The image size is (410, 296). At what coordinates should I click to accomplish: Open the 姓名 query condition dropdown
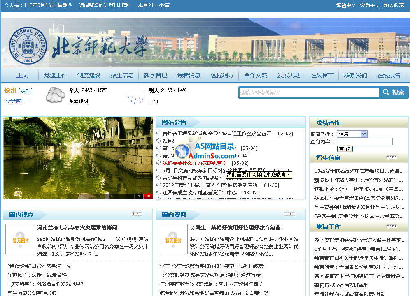click(x=352, y=134)
